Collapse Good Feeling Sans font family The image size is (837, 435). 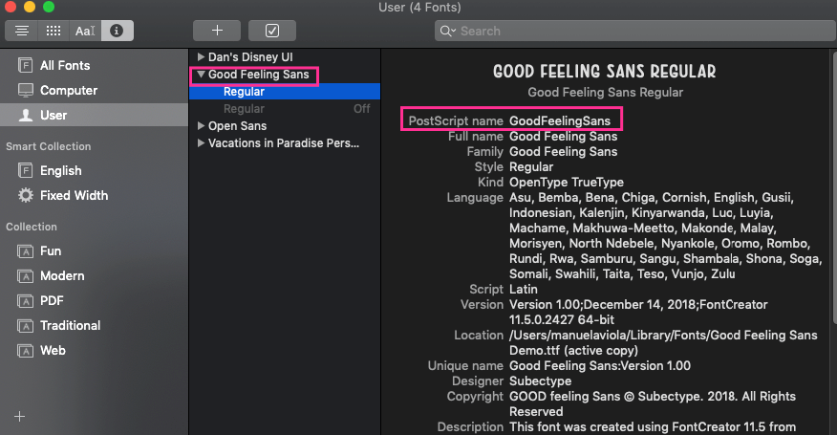201,75
